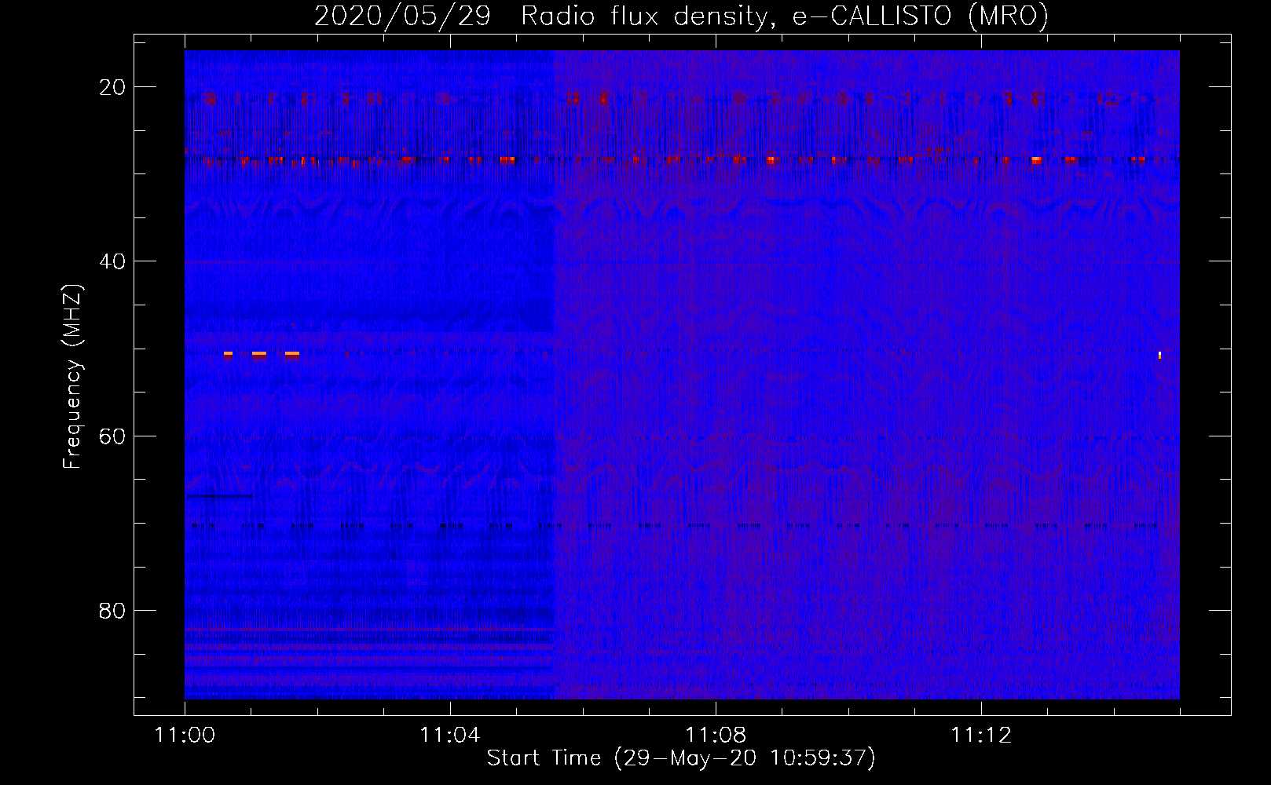Screen dimensions: 1271x785
Task: Click the 11:00 time tick label
Action: click(x=185, y=736)
